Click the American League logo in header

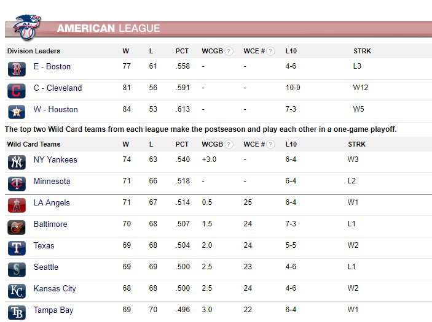(x=27, y=27)
